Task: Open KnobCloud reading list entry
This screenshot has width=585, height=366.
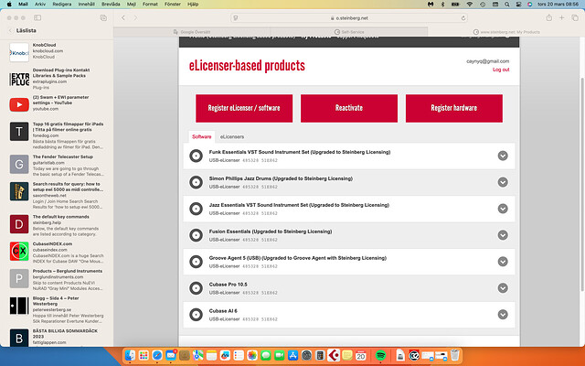Action: tap(56, 51)
